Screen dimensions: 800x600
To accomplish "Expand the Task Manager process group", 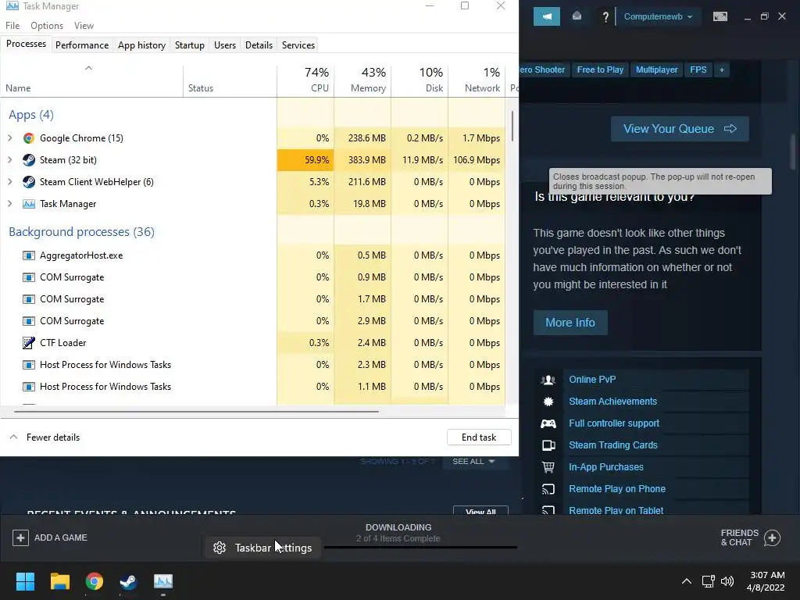I will 9,204.
